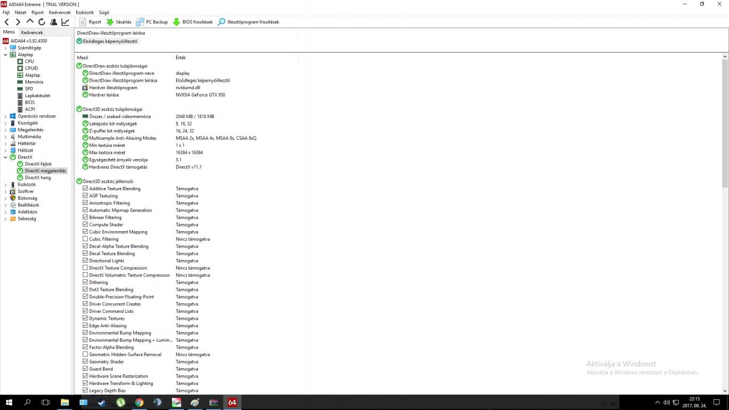Open the Súgó menu
Image resolution: width=729 pixels, height=410 pixels.
(x=104, y=12)
